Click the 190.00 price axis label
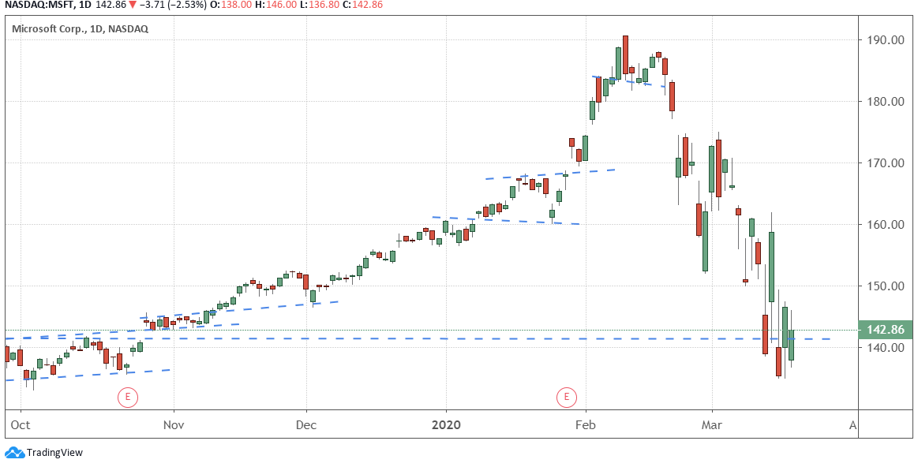The width and height of the screenshot is (918, 467). tap(885, 40)
